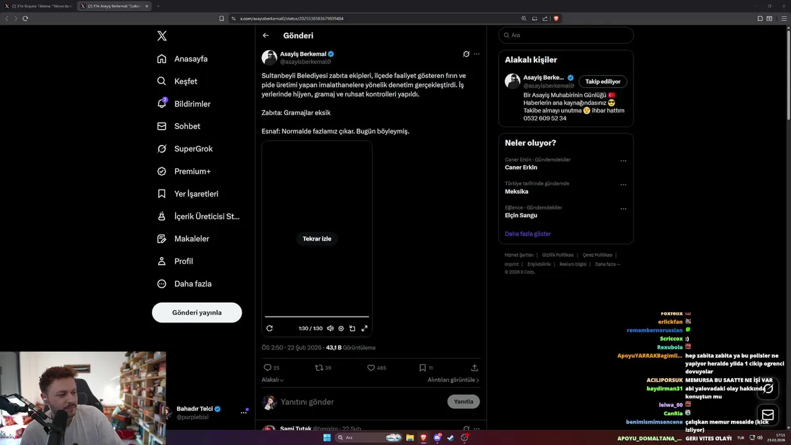Open more options for Elçin Sangu trend
This screenshot has height=445, width=791.
623,208
